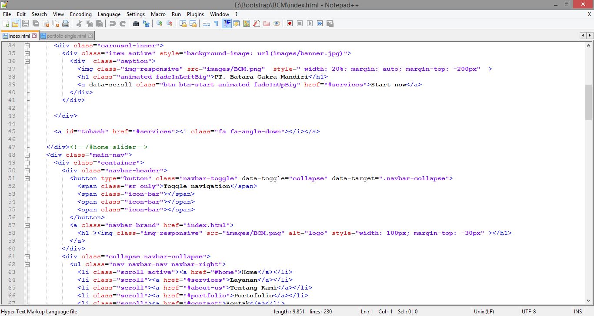Switch to the portfolio-single.html tab
The width and height of the screenshot is (594, 316).
pyautogui.click(x=66, y=36)
